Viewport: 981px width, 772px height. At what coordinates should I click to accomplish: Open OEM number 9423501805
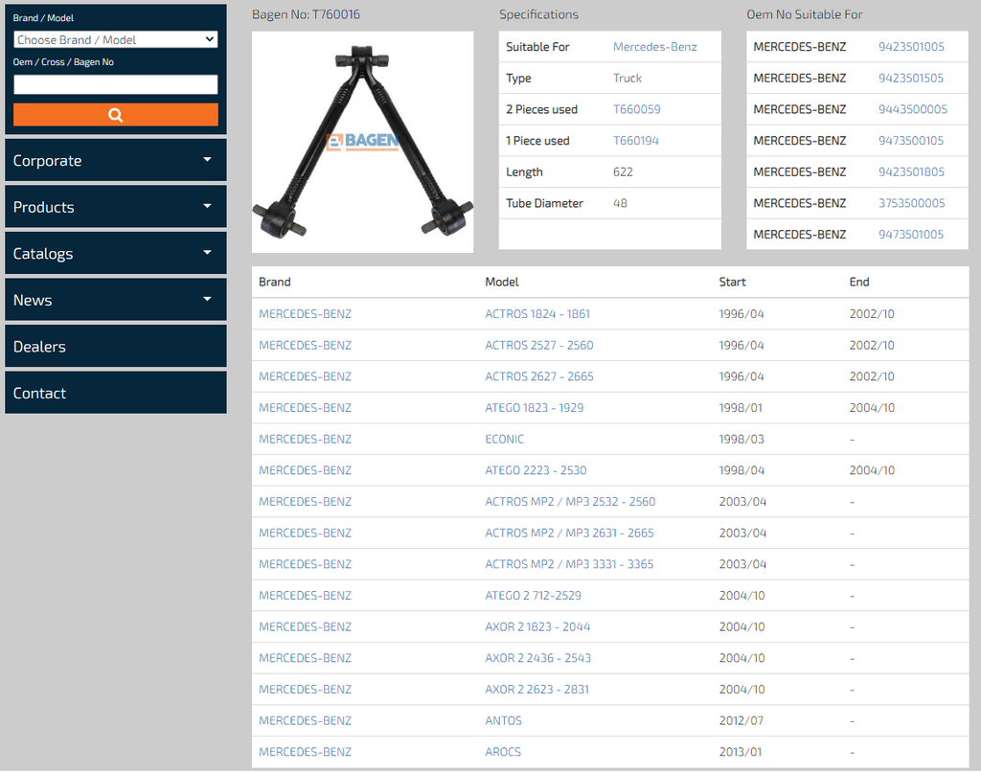pos(912,172)
